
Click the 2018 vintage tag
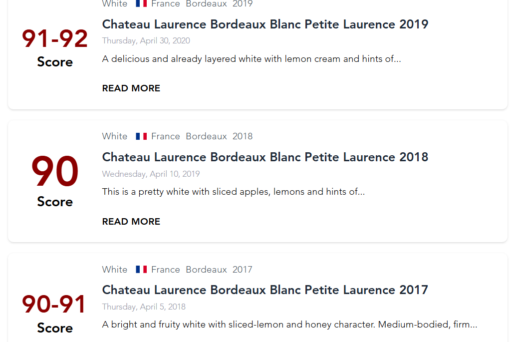pos(243,136)
